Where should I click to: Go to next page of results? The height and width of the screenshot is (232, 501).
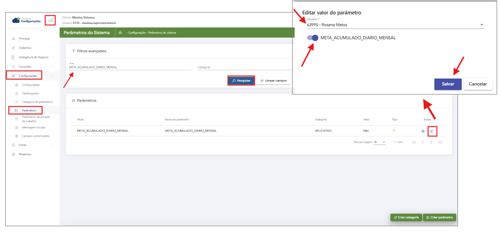pyautogui.click(x=431, y=142)
